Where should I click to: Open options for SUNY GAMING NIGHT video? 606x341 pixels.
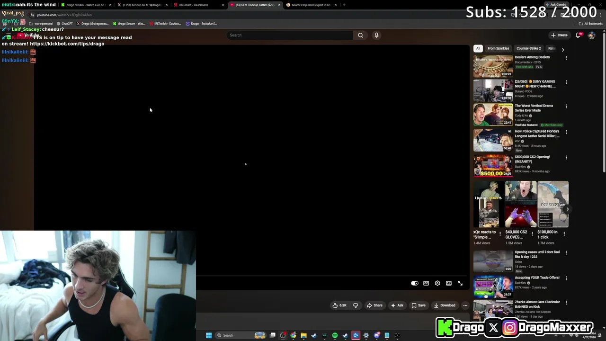[x=566, y=82]
